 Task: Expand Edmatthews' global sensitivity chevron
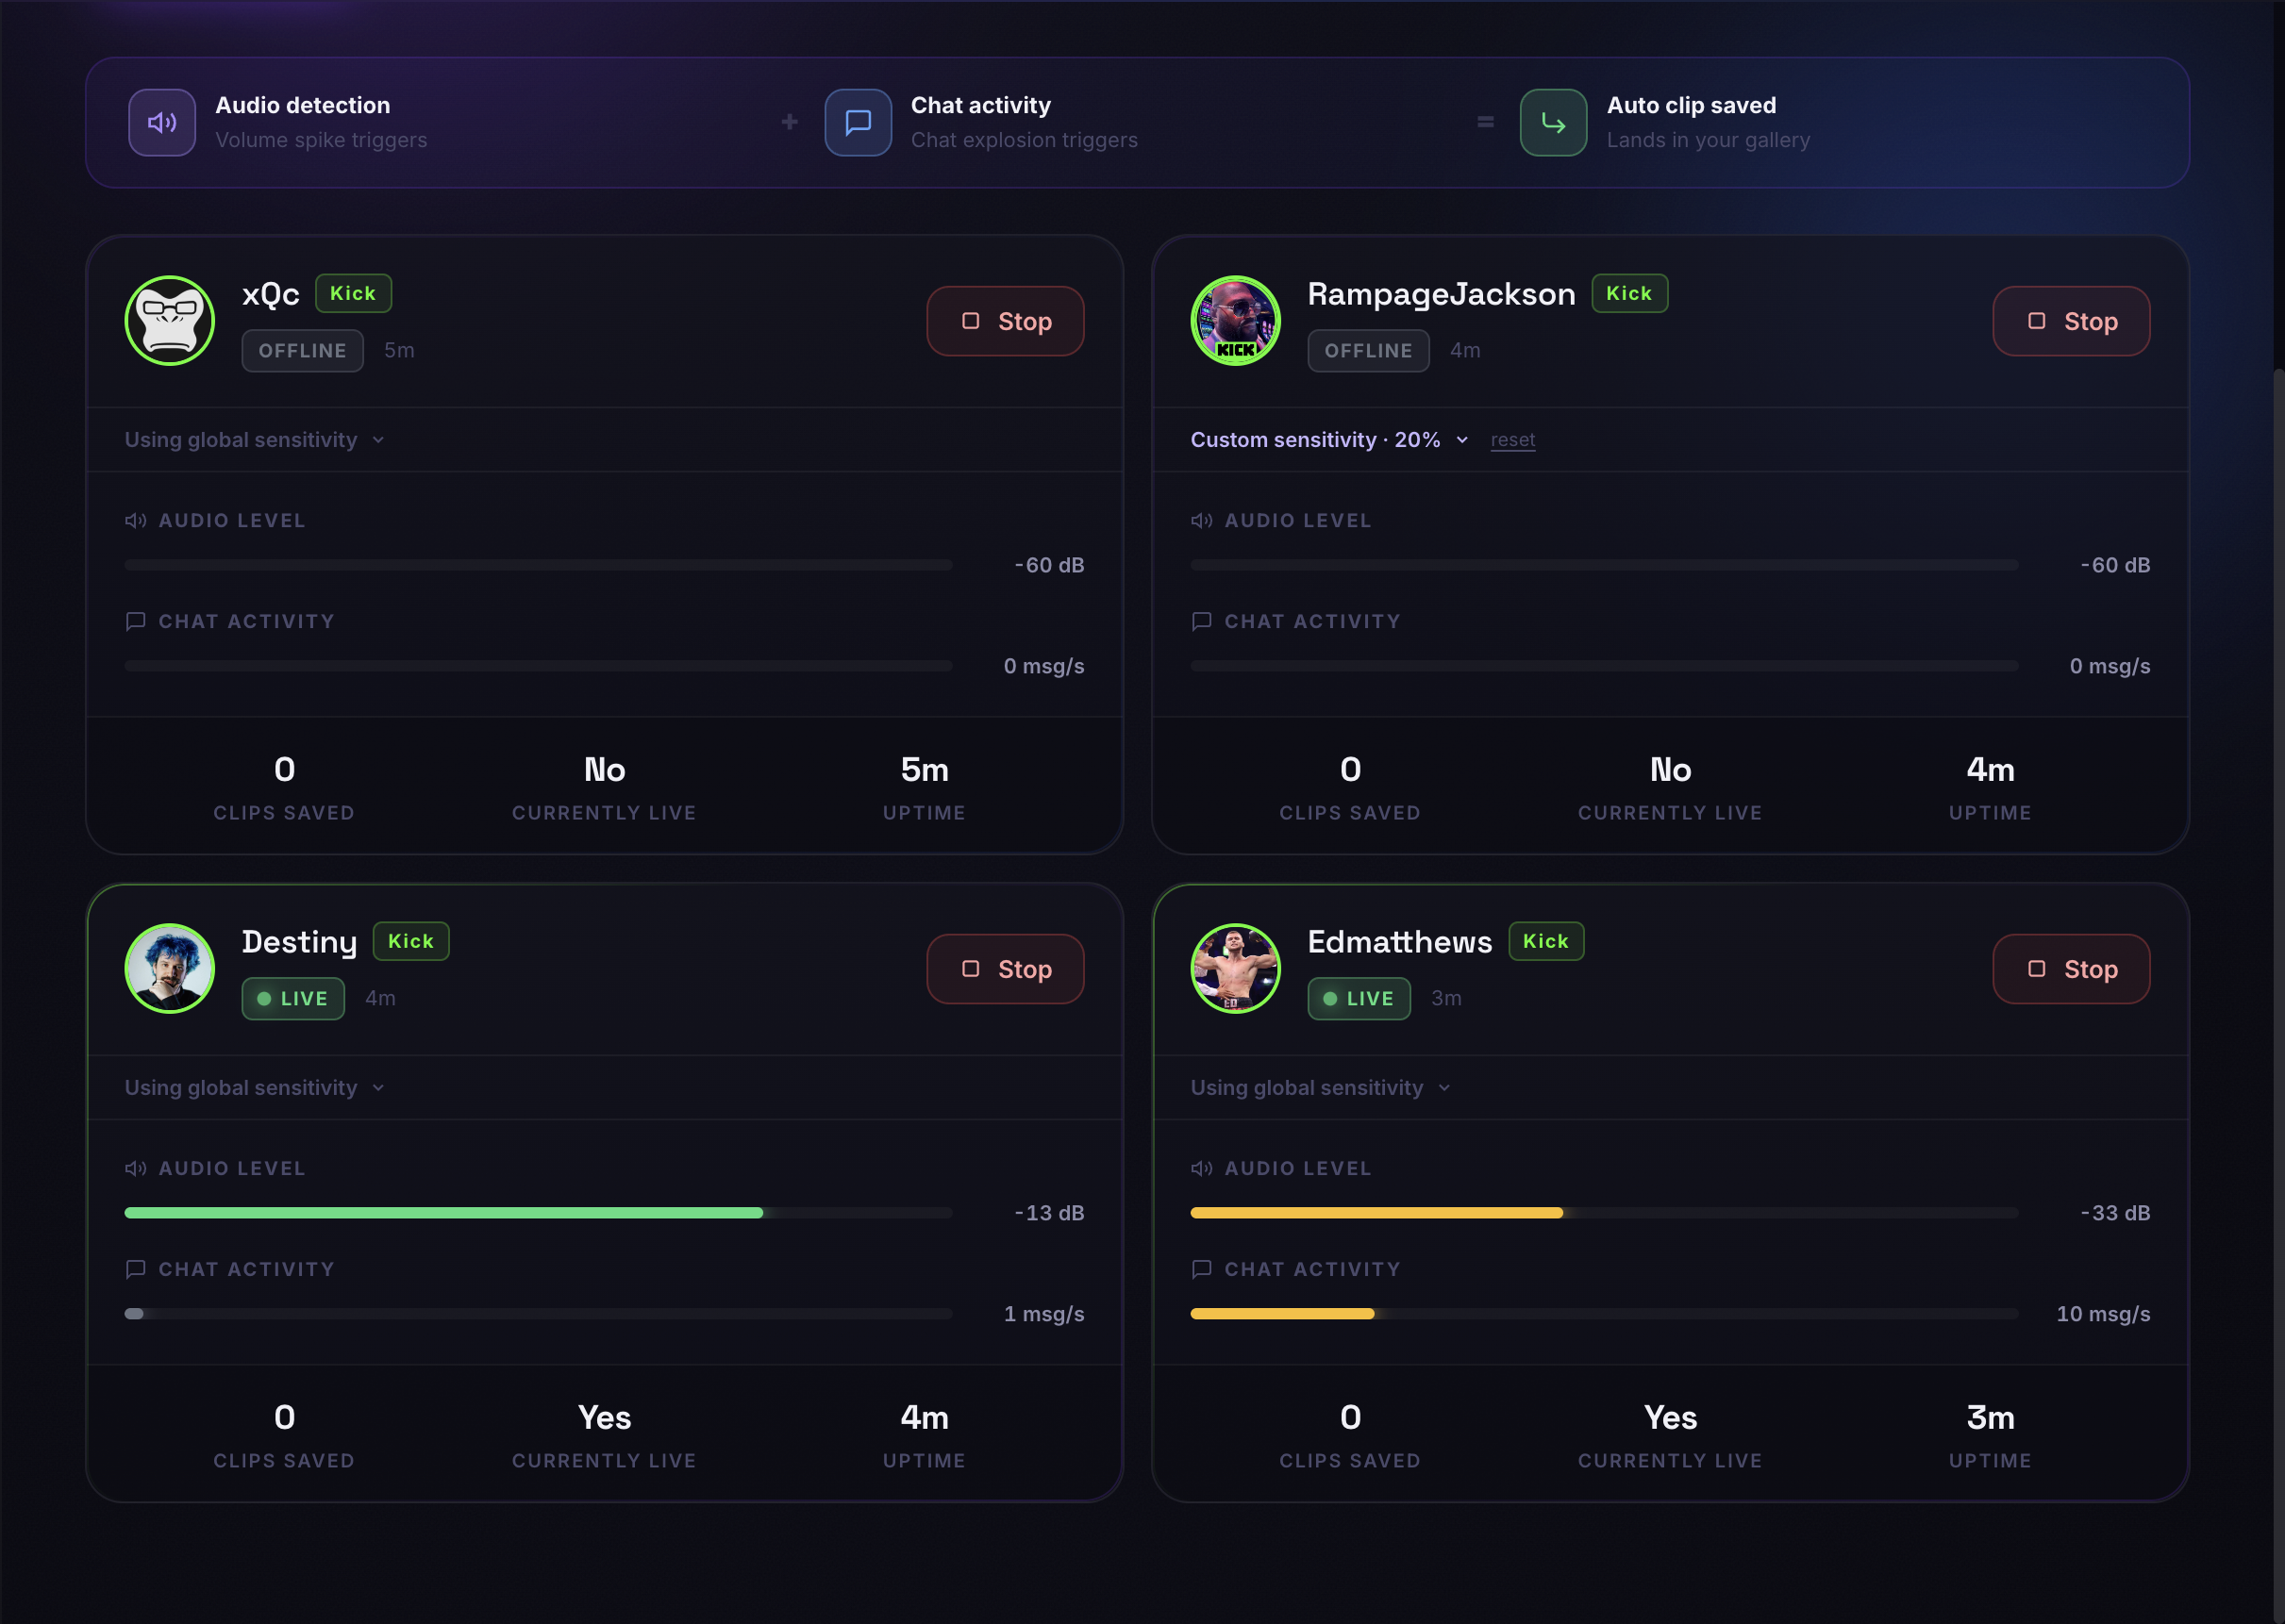1443,1088
